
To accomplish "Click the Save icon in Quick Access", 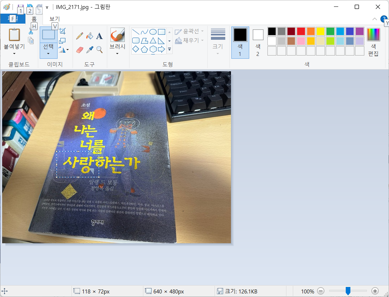I will tap(21, 7).
